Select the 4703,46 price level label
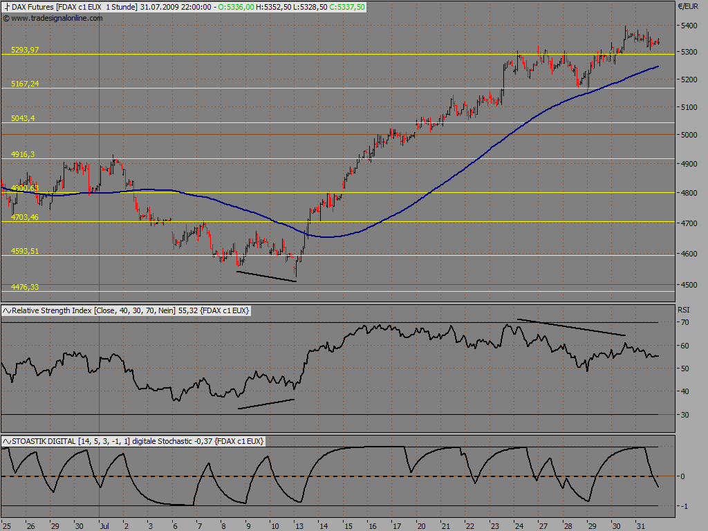This screenshot has width=708, height=531. [26, 217]
